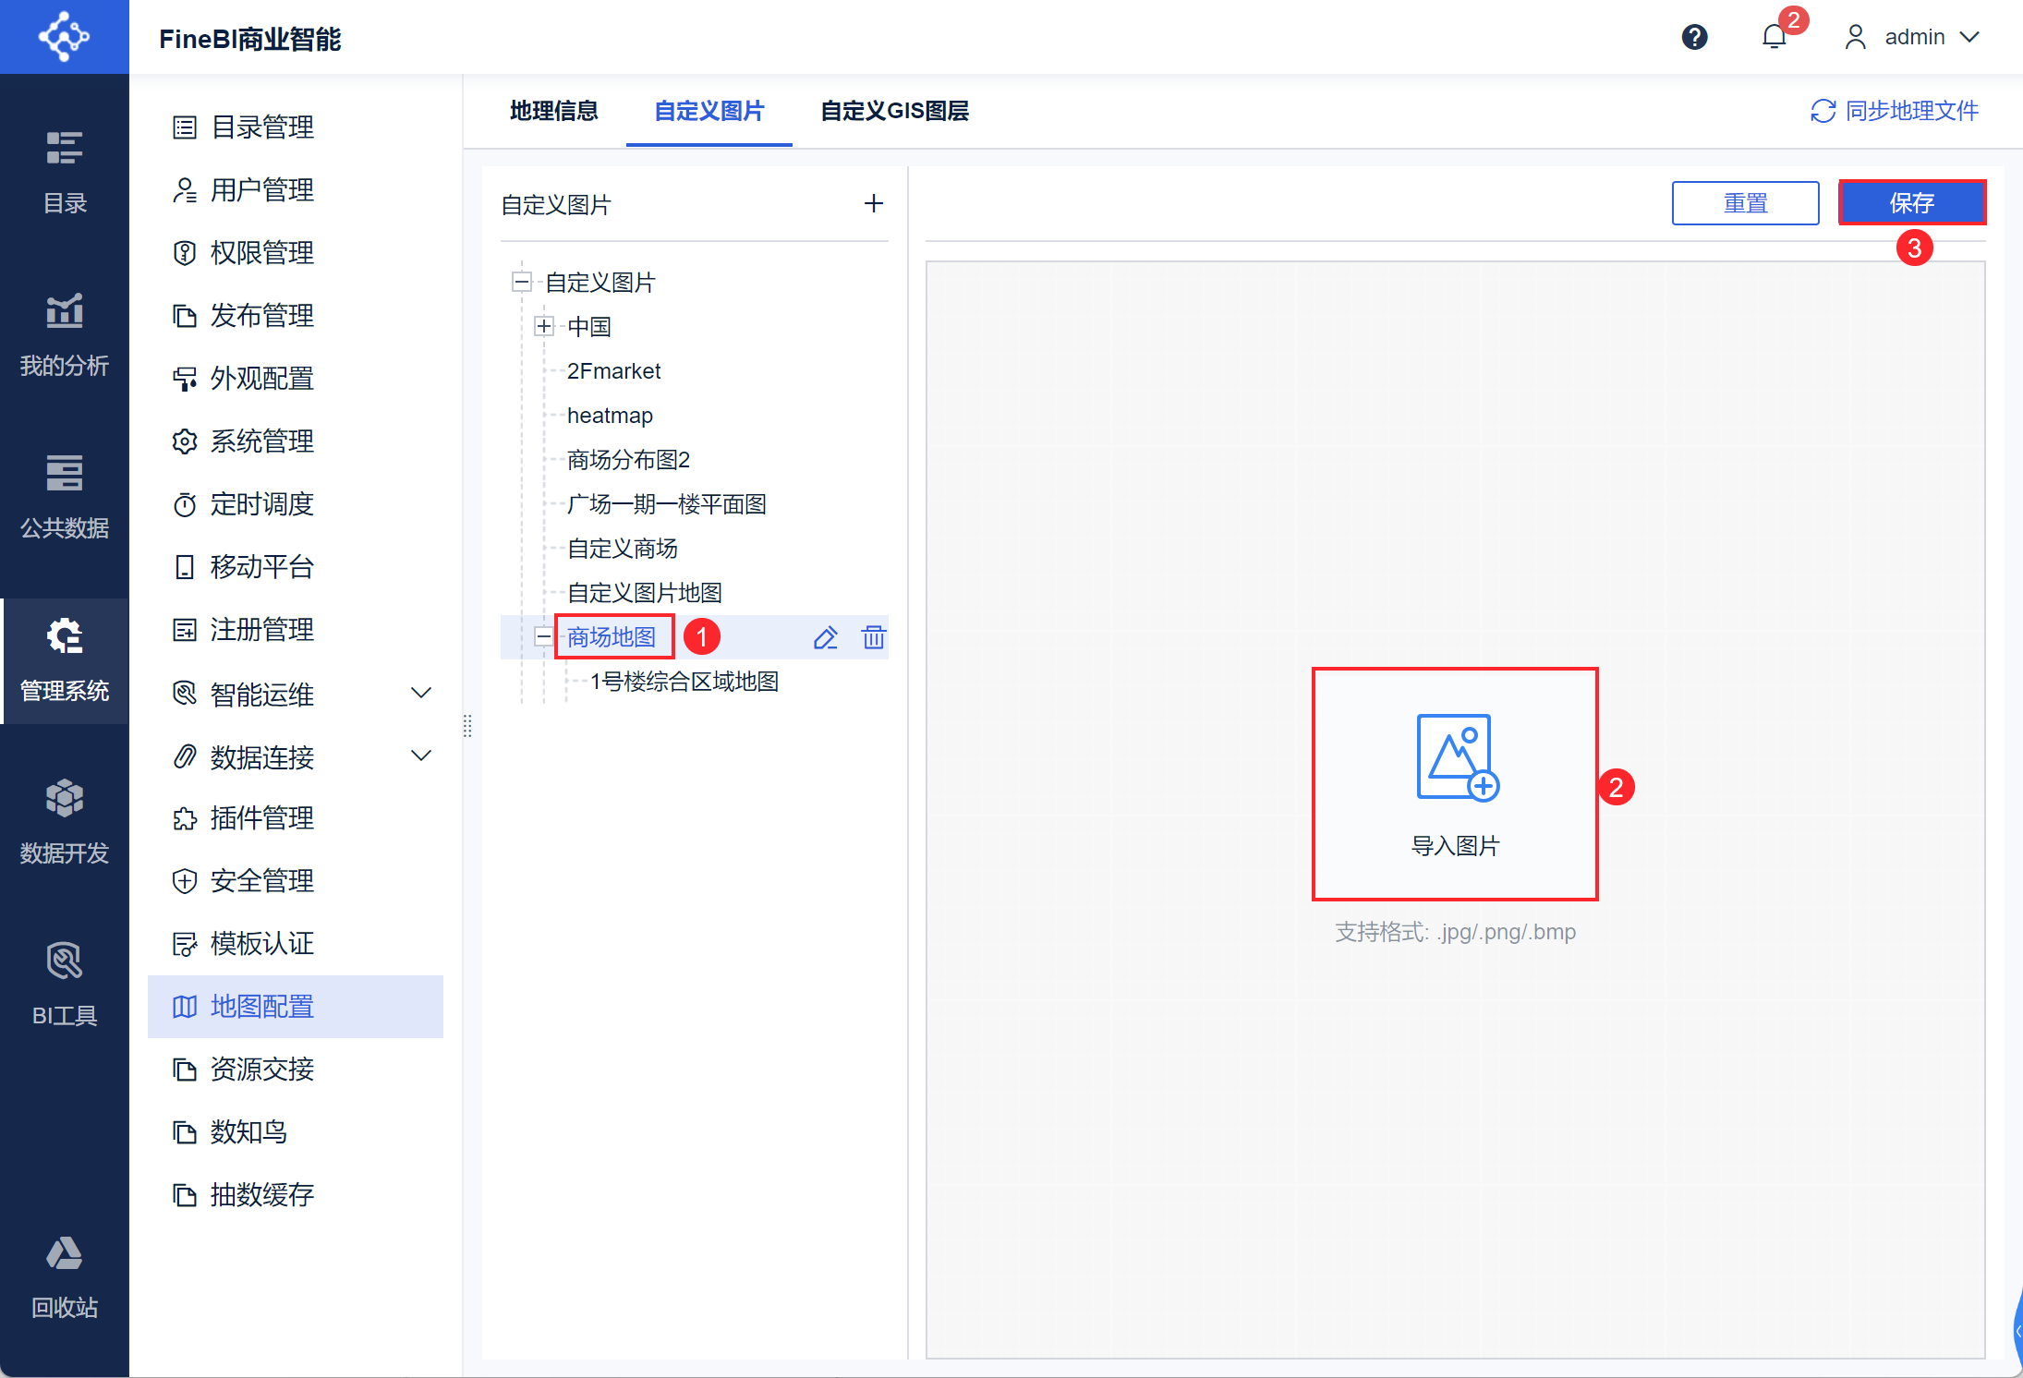2023x1378 pixels.
Task: Open 插件管理 menu item
Action: tap(296, 818)
